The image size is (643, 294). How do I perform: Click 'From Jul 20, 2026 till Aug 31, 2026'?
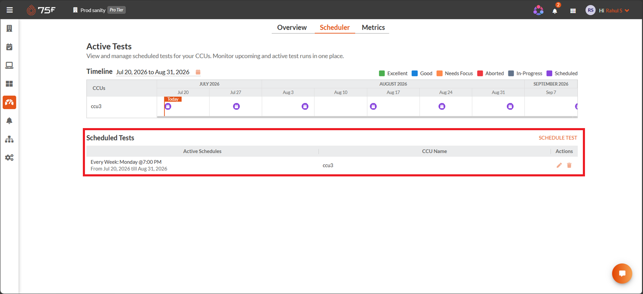129,169
